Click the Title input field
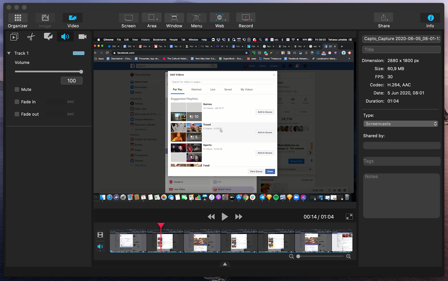Screen dimensions: 448x281 tap(402, 50)
